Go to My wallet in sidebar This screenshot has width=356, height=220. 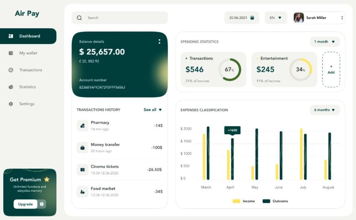click(28, 53)
